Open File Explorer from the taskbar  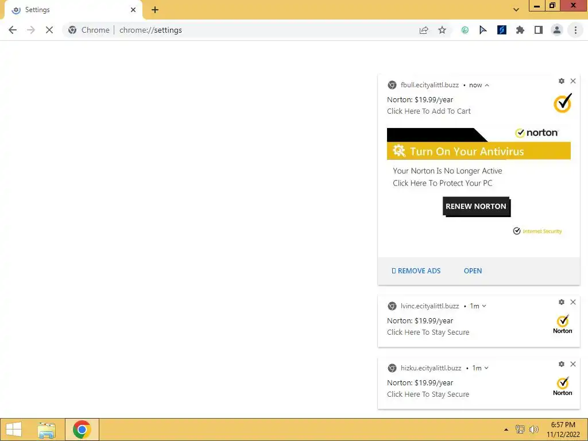[x=47, y=430]
